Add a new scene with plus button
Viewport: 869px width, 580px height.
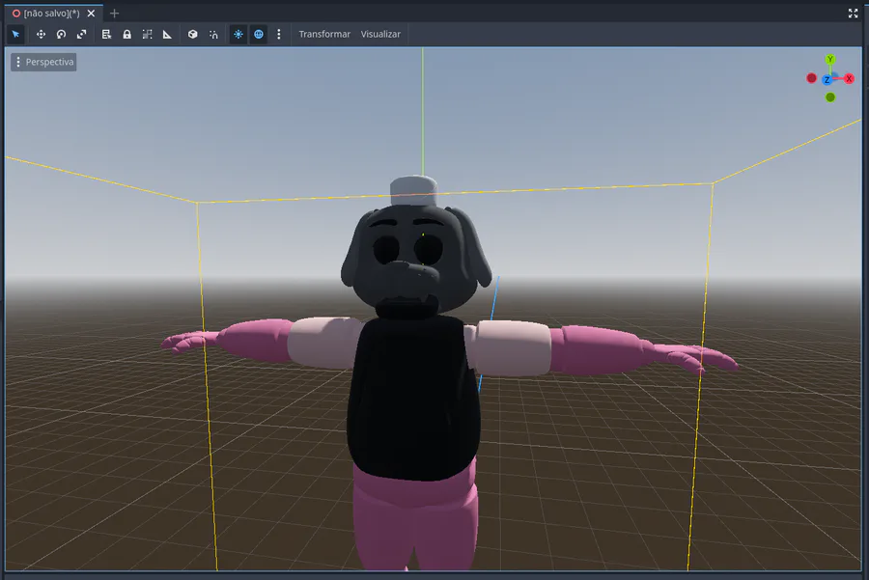pyautogui.click(x=114, y=14)
